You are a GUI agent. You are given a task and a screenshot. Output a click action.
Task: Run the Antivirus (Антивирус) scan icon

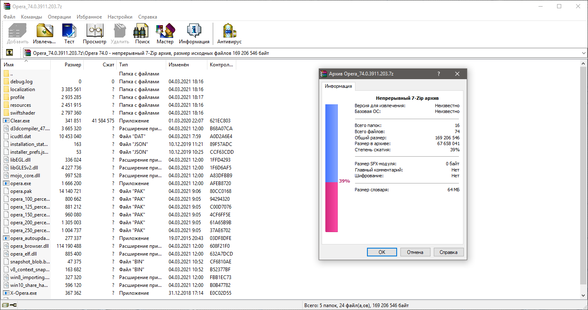click(229, 32)
